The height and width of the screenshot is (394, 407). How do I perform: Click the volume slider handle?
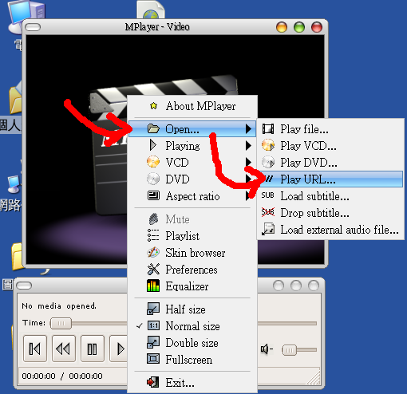[x=289, y=350]
